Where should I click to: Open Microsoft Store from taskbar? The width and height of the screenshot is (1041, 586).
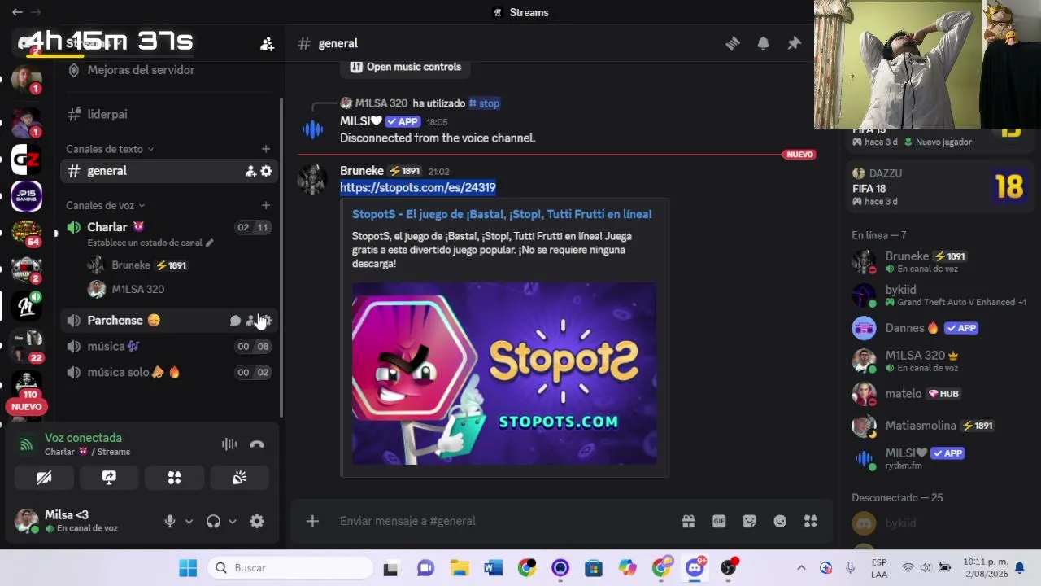[x=594, y=568]
